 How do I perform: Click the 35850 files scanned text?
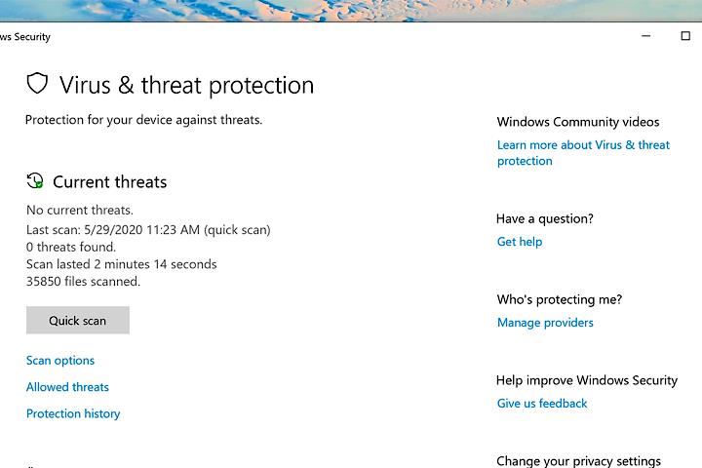[x=83, y=282]
